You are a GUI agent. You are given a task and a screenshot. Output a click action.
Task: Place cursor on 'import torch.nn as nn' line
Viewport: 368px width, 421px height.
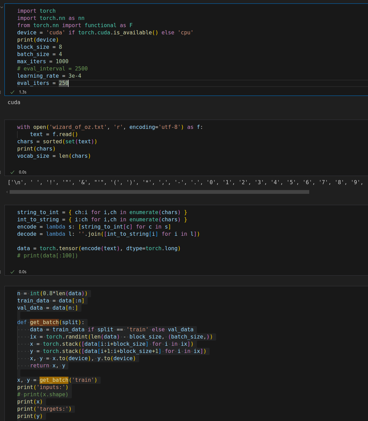click(51, 18)
